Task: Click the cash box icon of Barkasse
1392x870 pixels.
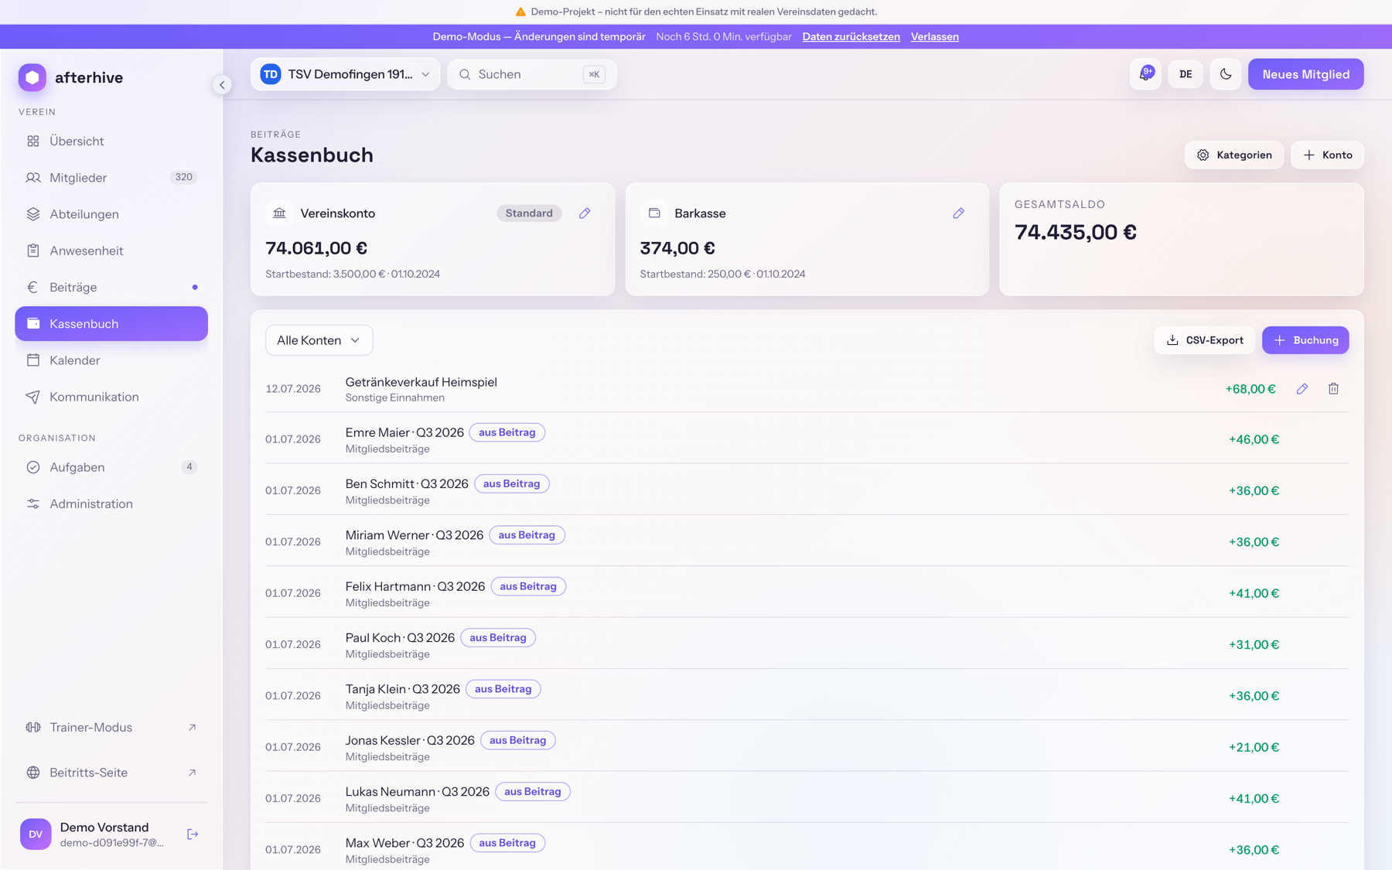Action: pyautogui.click(x=654, y=213)
